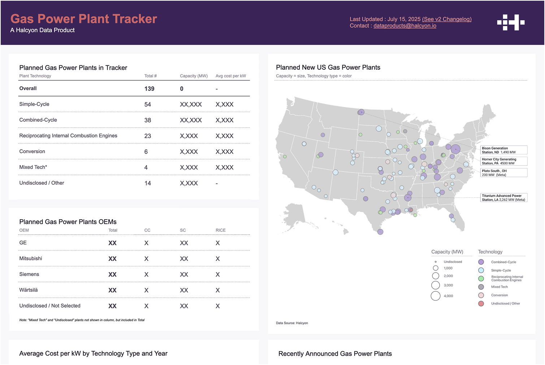Screen dimensions: 545x365
Task: Click the Mixed Tech* row label
Action: tap(33, 167)
